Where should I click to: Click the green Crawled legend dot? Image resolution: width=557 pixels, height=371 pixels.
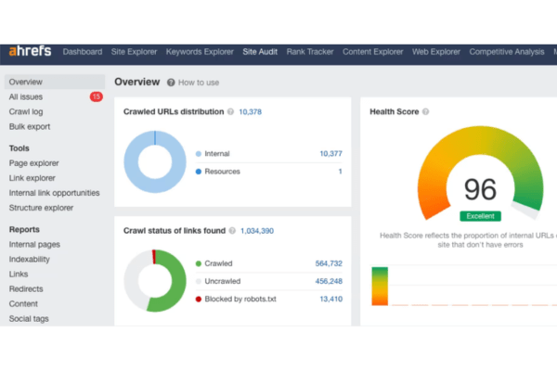(x=199, y=263)
